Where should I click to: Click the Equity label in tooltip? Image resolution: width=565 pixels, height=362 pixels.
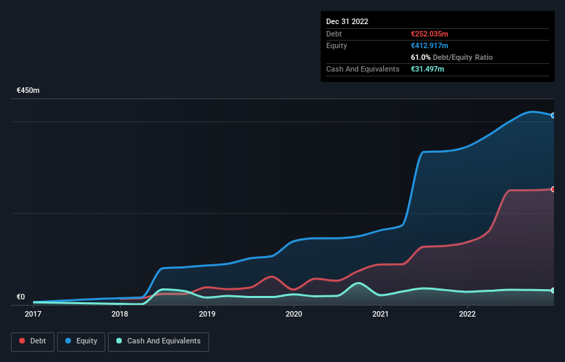pos(337,45)
